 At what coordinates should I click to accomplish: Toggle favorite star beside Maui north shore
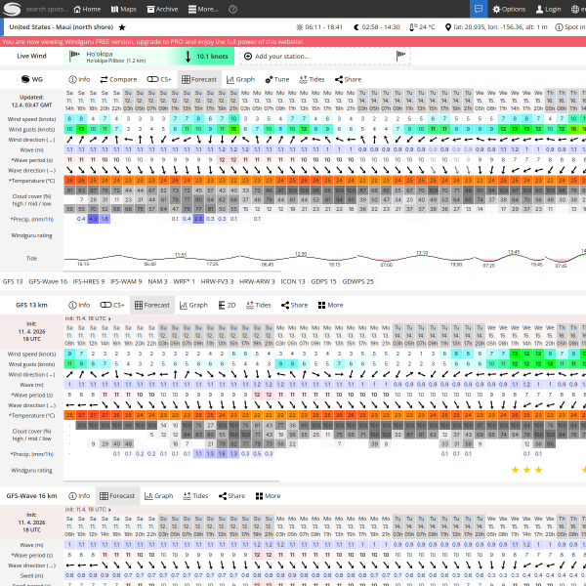tap(122, 27)
